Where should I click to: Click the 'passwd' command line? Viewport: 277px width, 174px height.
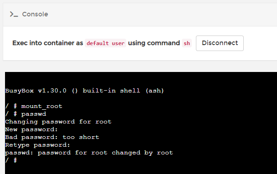point(26,114)
